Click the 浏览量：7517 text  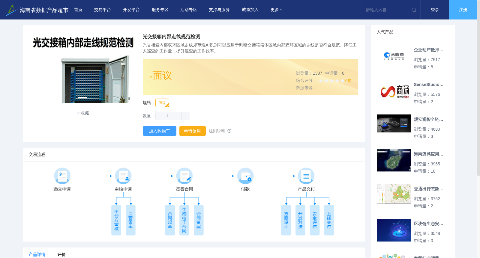[x=427, y=60]
